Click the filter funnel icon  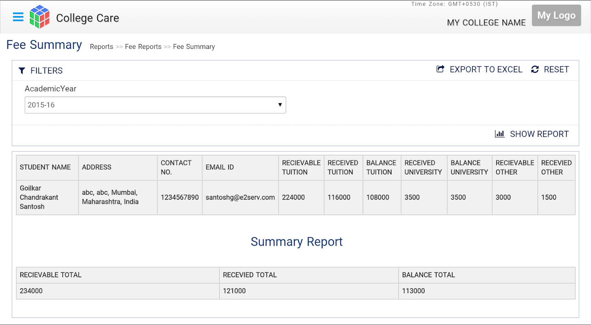[22, 71]
